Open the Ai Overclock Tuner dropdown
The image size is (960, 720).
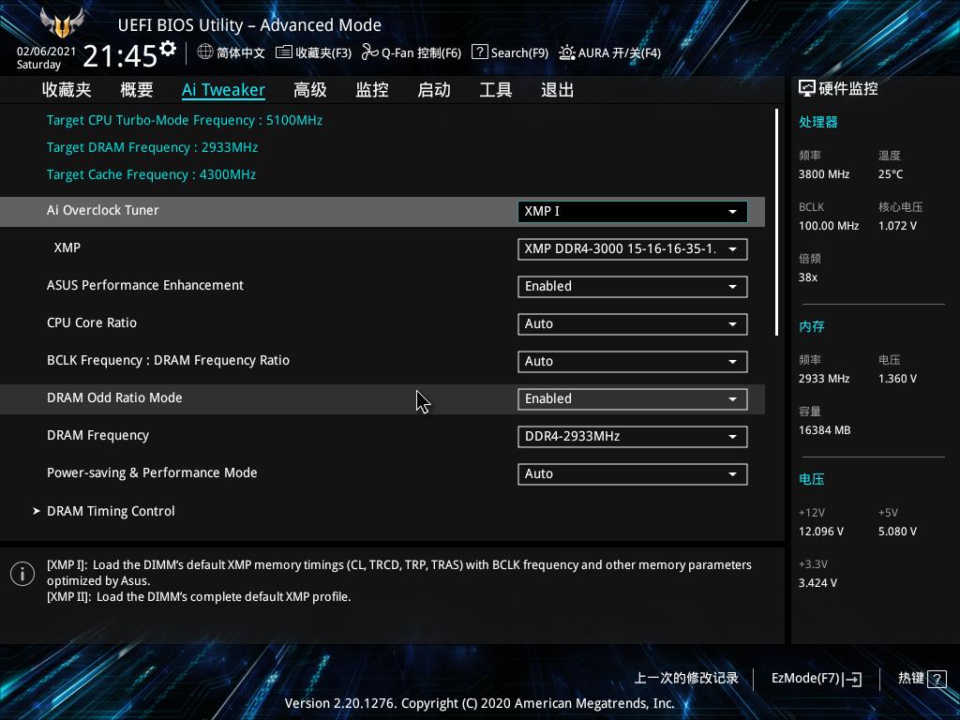[x=633, y=211]
